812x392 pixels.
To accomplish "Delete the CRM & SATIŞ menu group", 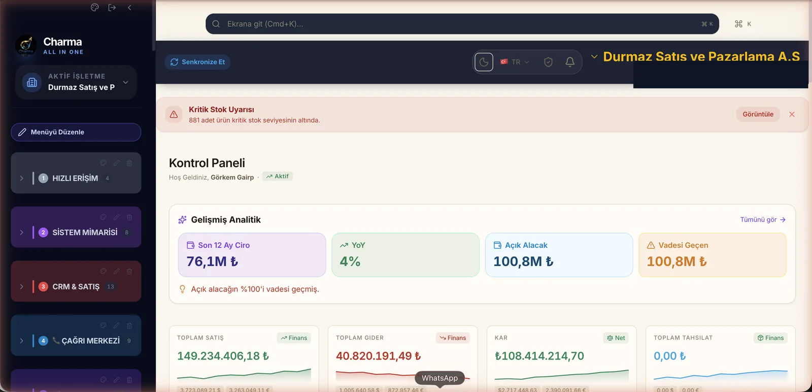I will tap(129, 272).
